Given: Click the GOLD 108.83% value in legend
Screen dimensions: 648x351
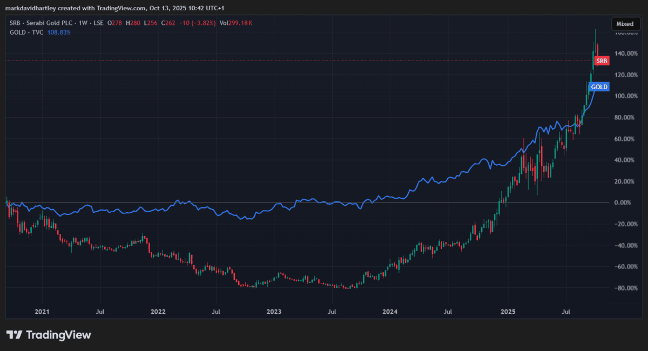Looking at the screenshot, I should 58,32.
